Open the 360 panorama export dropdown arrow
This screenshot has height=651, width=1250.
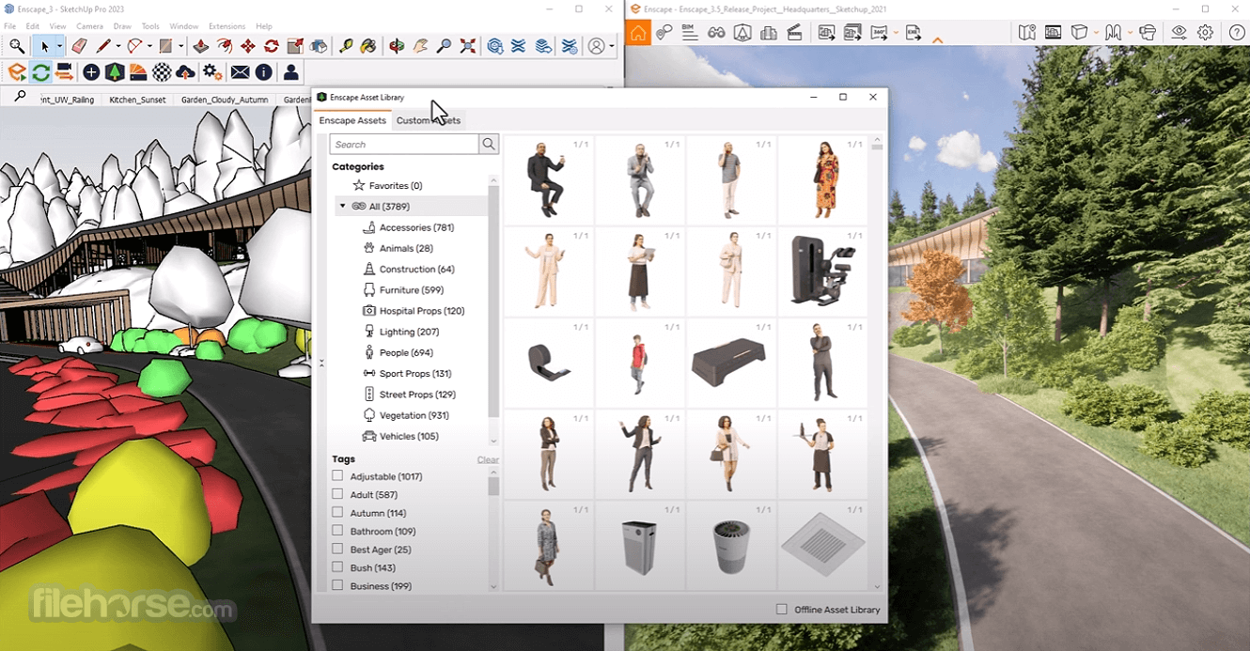click(x=897, y=33)
